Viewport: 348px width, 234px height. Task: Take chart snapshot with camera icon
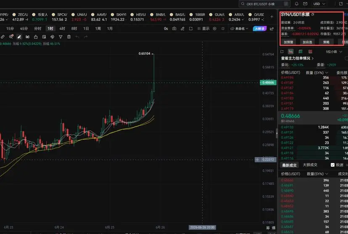click(174, 29)
